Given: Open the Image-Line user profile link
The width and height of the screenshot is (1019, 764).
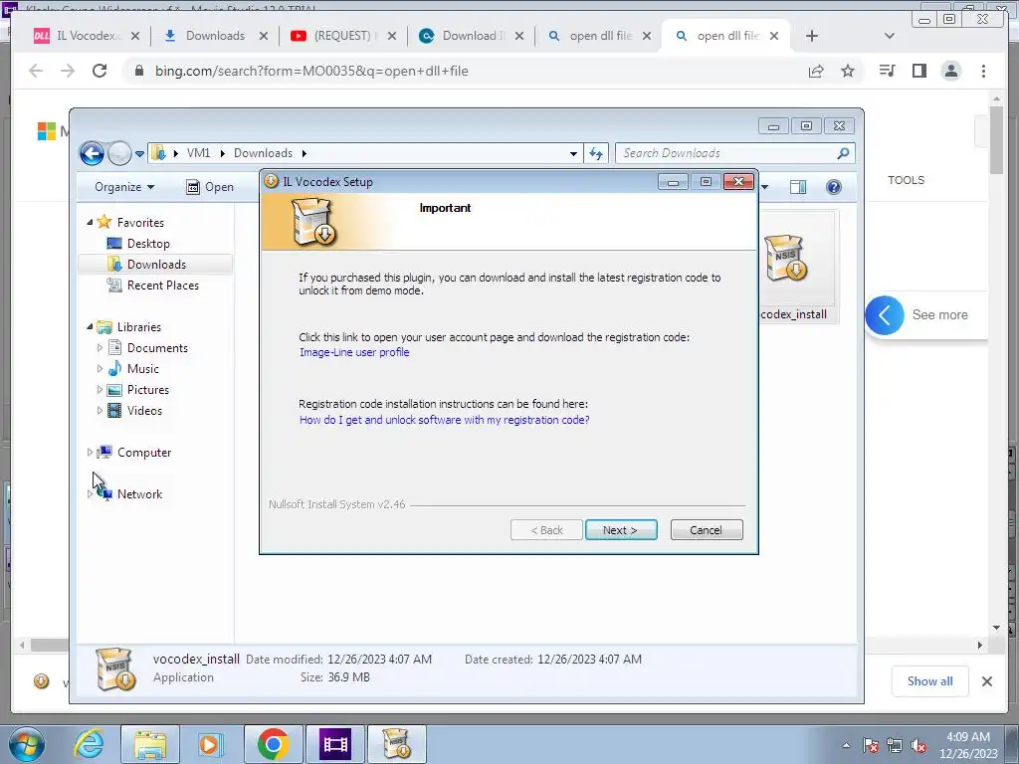Looking at the screenshot, I should (x=354, y=352).
